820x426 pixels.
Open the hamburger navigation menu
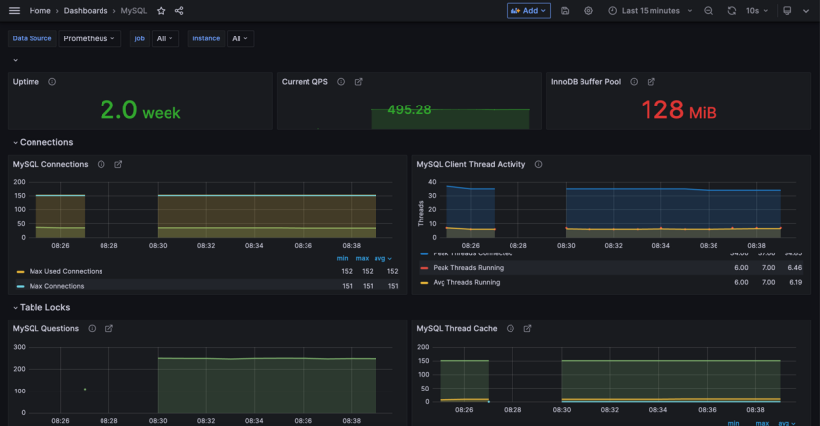point(14,11)
